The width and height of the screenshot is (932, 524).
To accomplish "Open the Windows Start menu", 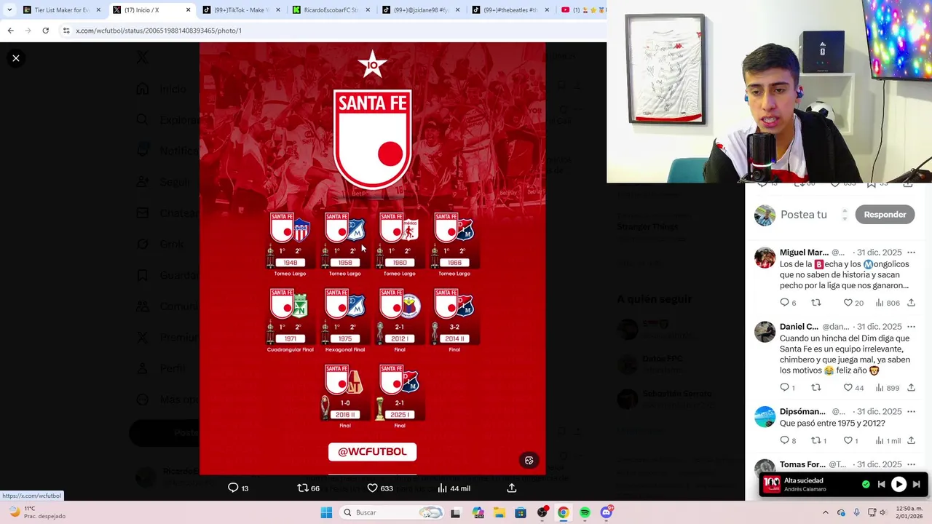I will (326, 512).
